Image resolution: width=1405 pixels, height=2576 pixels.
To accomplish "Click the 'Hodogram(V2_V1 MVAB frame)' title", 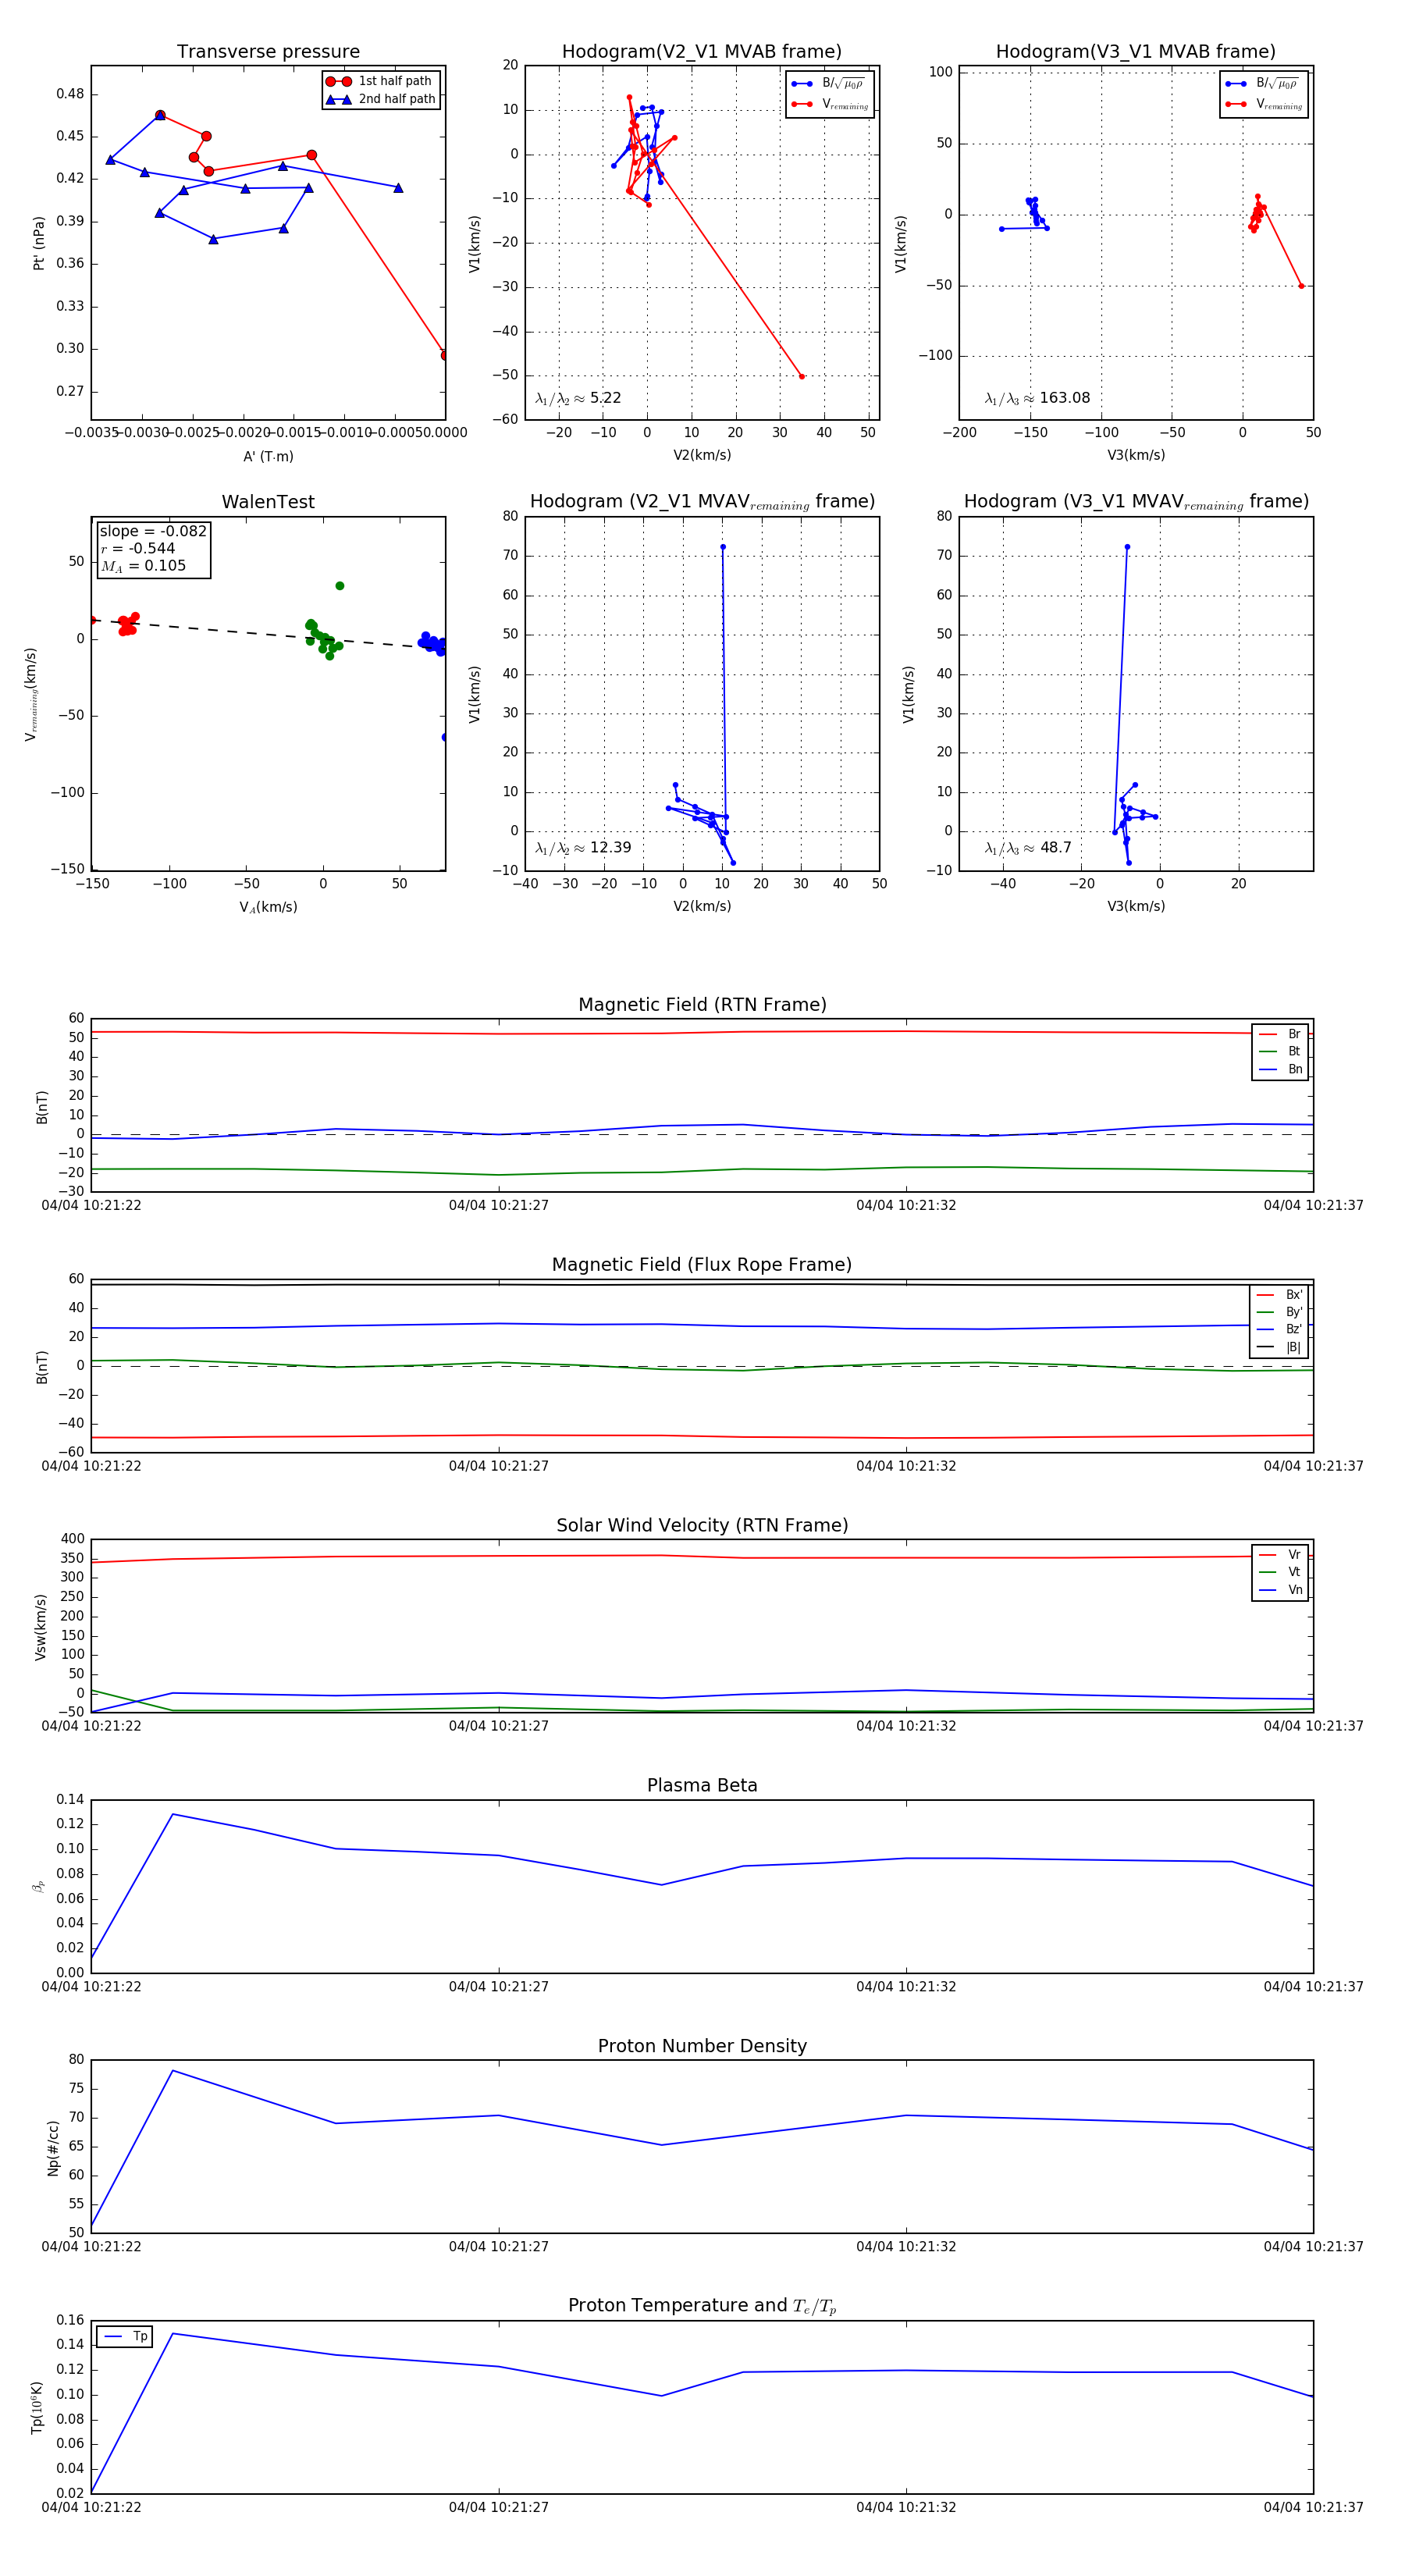I will tap(701, 52).
